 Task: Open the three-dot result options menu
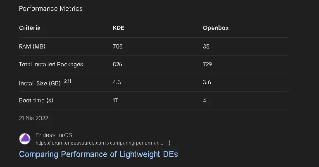coord(169,143)
